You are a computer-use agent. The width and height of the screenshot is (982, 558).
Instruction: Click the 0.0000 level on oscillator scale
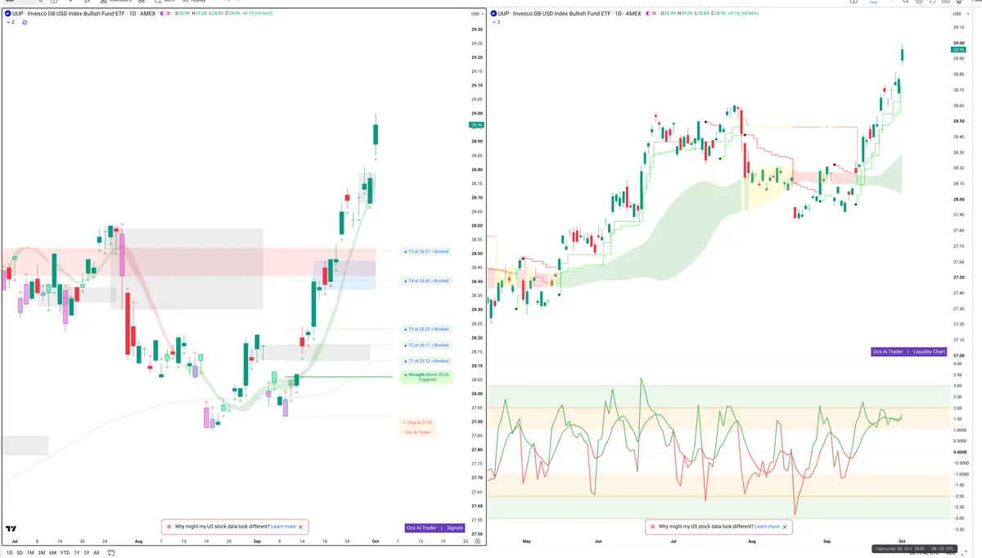pos(959,452)
